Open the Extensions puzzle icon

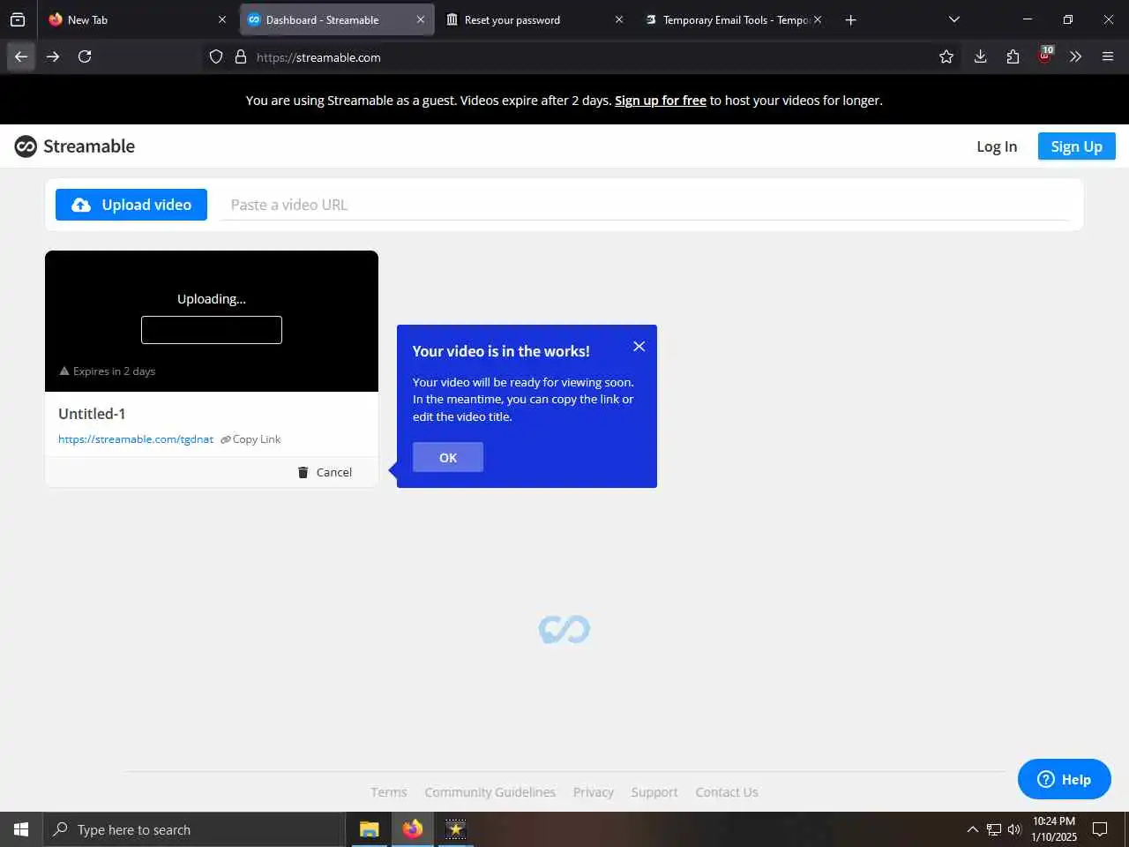coord(1013,57)
